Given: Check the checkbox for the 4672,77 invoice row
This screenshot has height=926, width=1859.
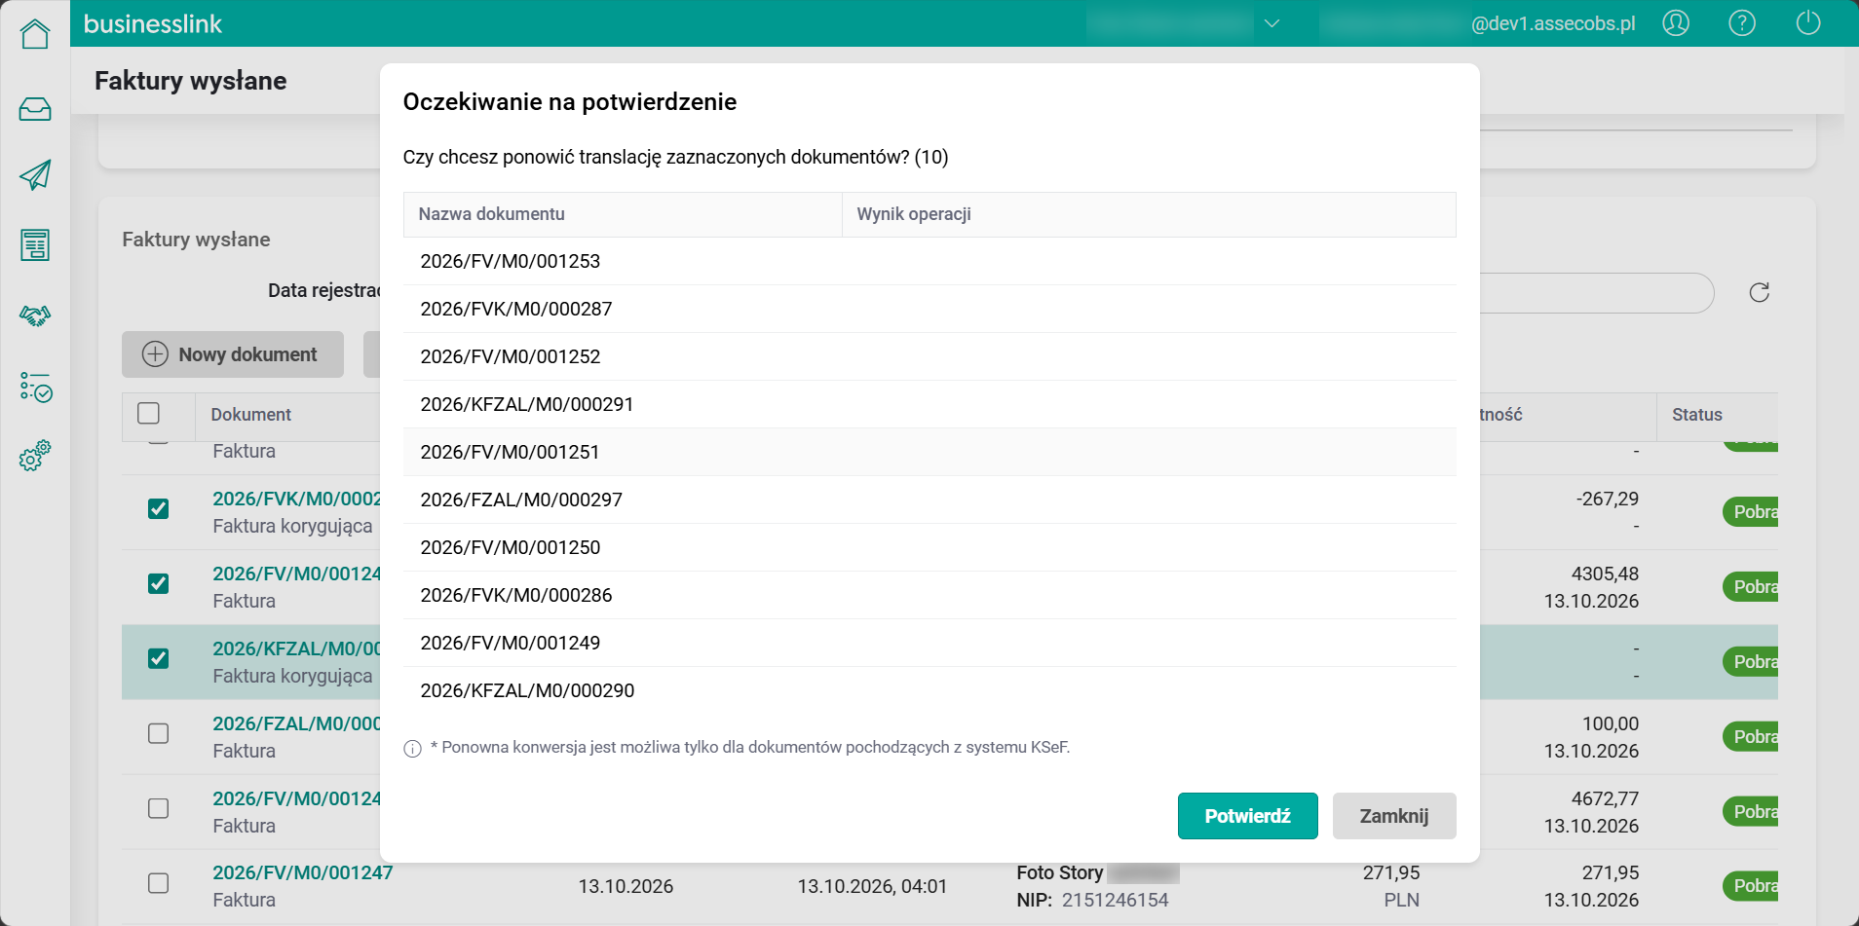Looking at the screenshot, I should coord(158,809).
